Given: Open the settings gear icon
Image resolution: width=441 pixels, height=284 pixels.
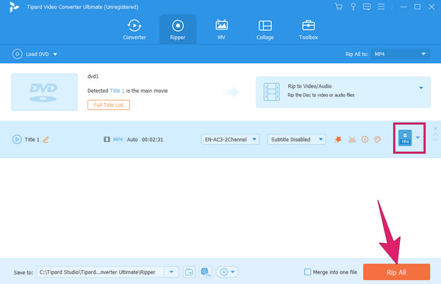Looking at the screenshot, I should pyautogui.click(x=224, y=272).
